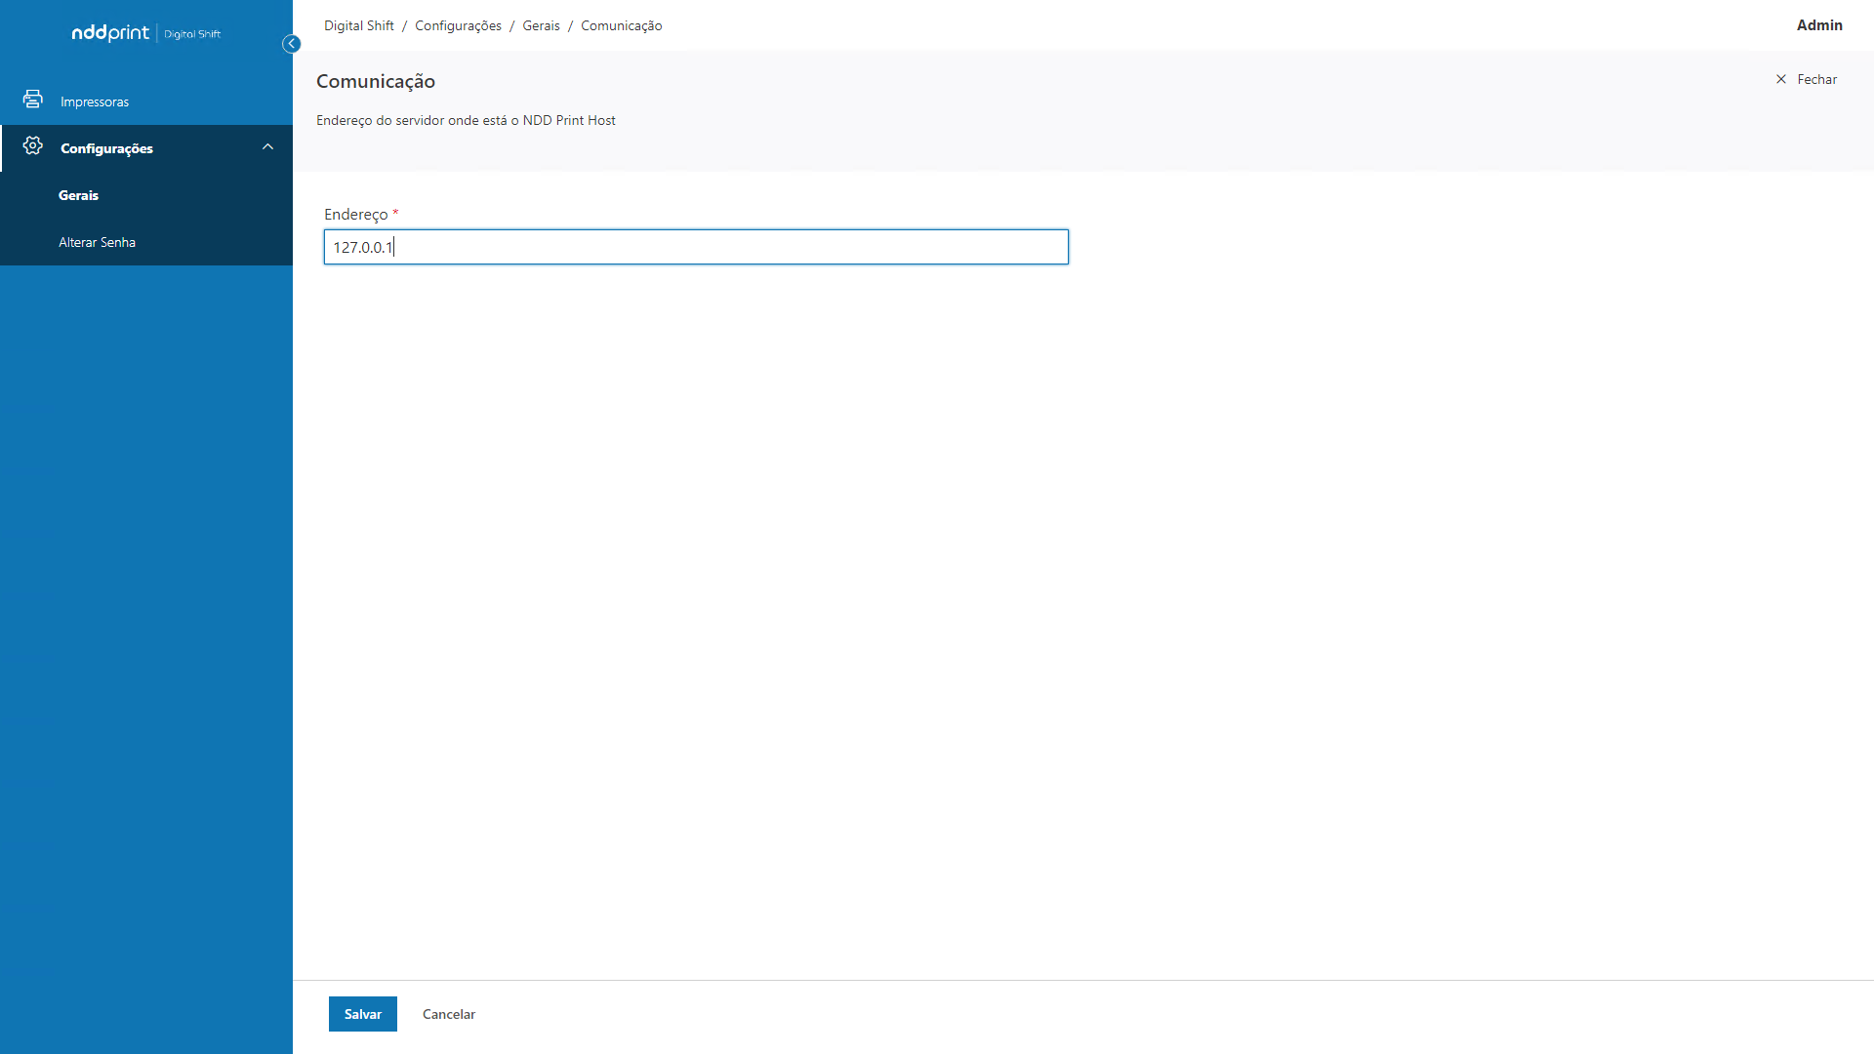1874x1054 pixels.
Task: Open the Alterar Senha submenu item
Action: [x=97, y=242]
